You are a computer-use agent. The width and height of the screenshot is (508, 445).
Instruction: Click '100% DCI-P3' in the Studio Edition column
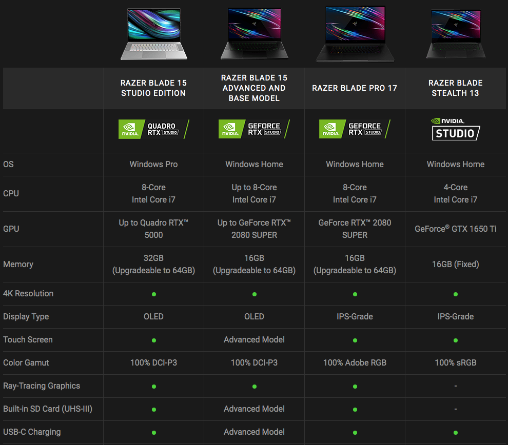tap(153, 362)
